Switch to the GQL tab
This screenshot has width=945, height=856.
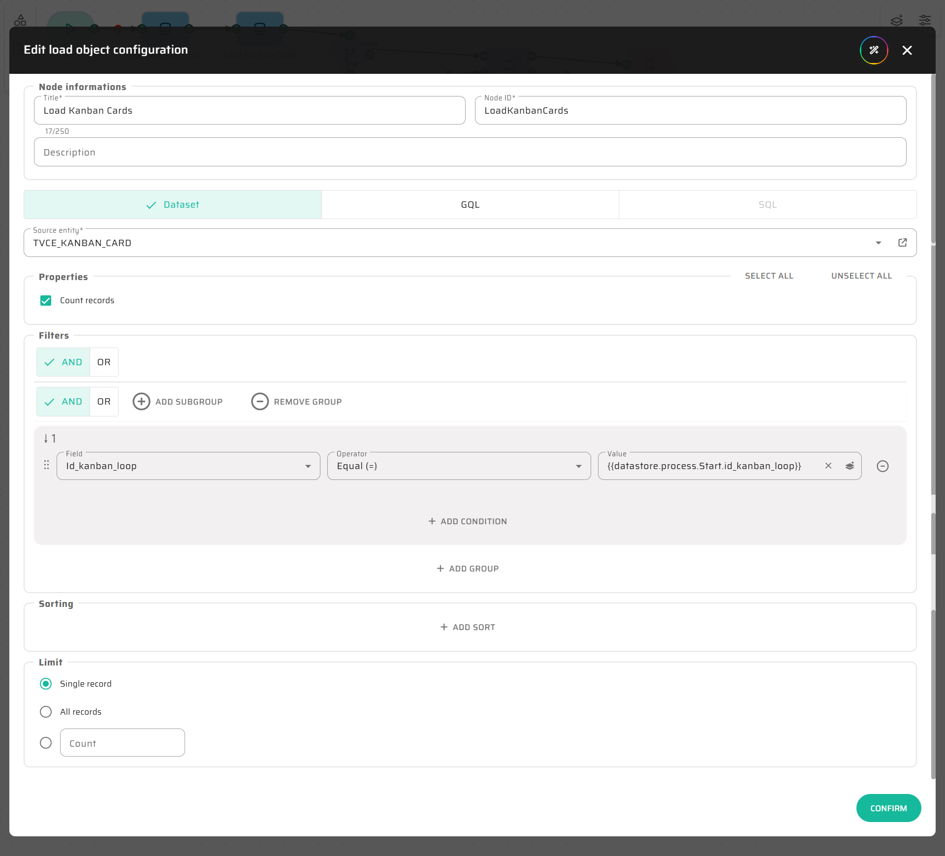pyautogui.click(x=470, y=205)
